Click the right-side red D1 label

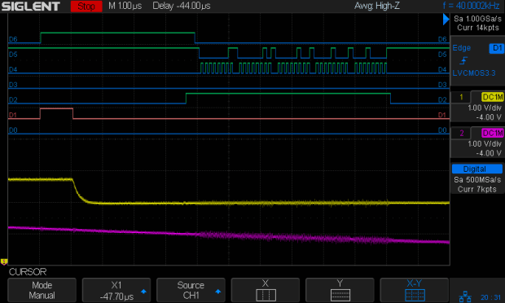[x=442, y=115]
